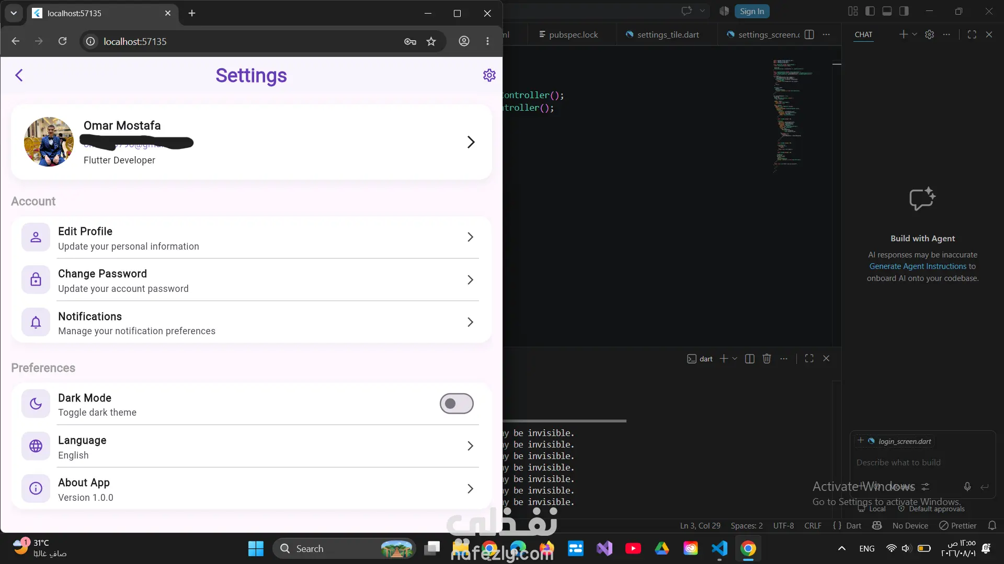Start voice input in chat box

tap(967, 487)
